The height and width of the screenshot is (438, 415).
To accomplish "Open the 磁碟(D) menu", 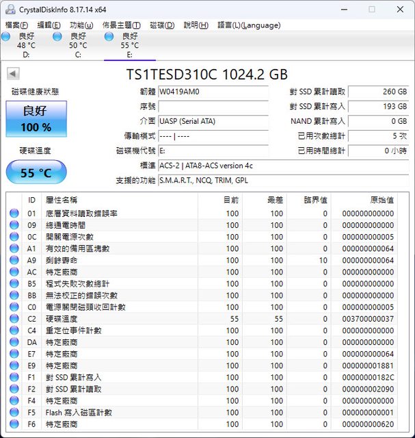I will click(x=162, y=25).
